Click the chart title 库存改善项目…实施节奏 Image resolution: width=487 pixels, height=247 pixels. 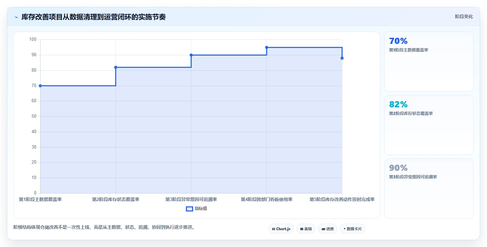(x=93, y=17)
